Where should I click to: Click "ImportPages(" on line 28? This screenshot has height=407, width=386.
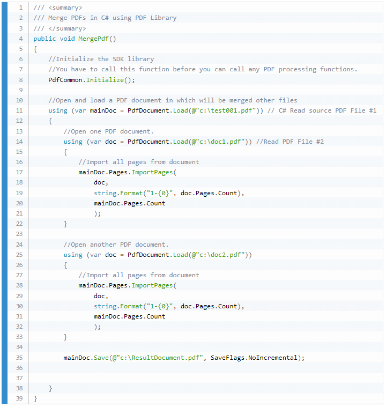click(154, 285)
